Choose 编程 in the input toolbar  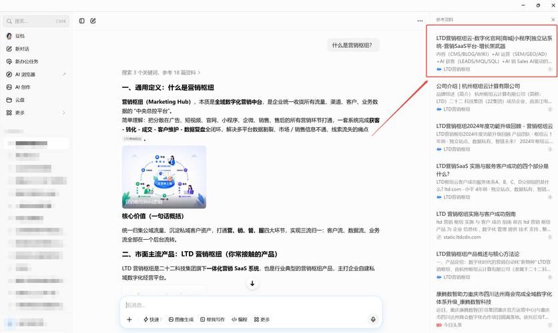pos(239,320)
